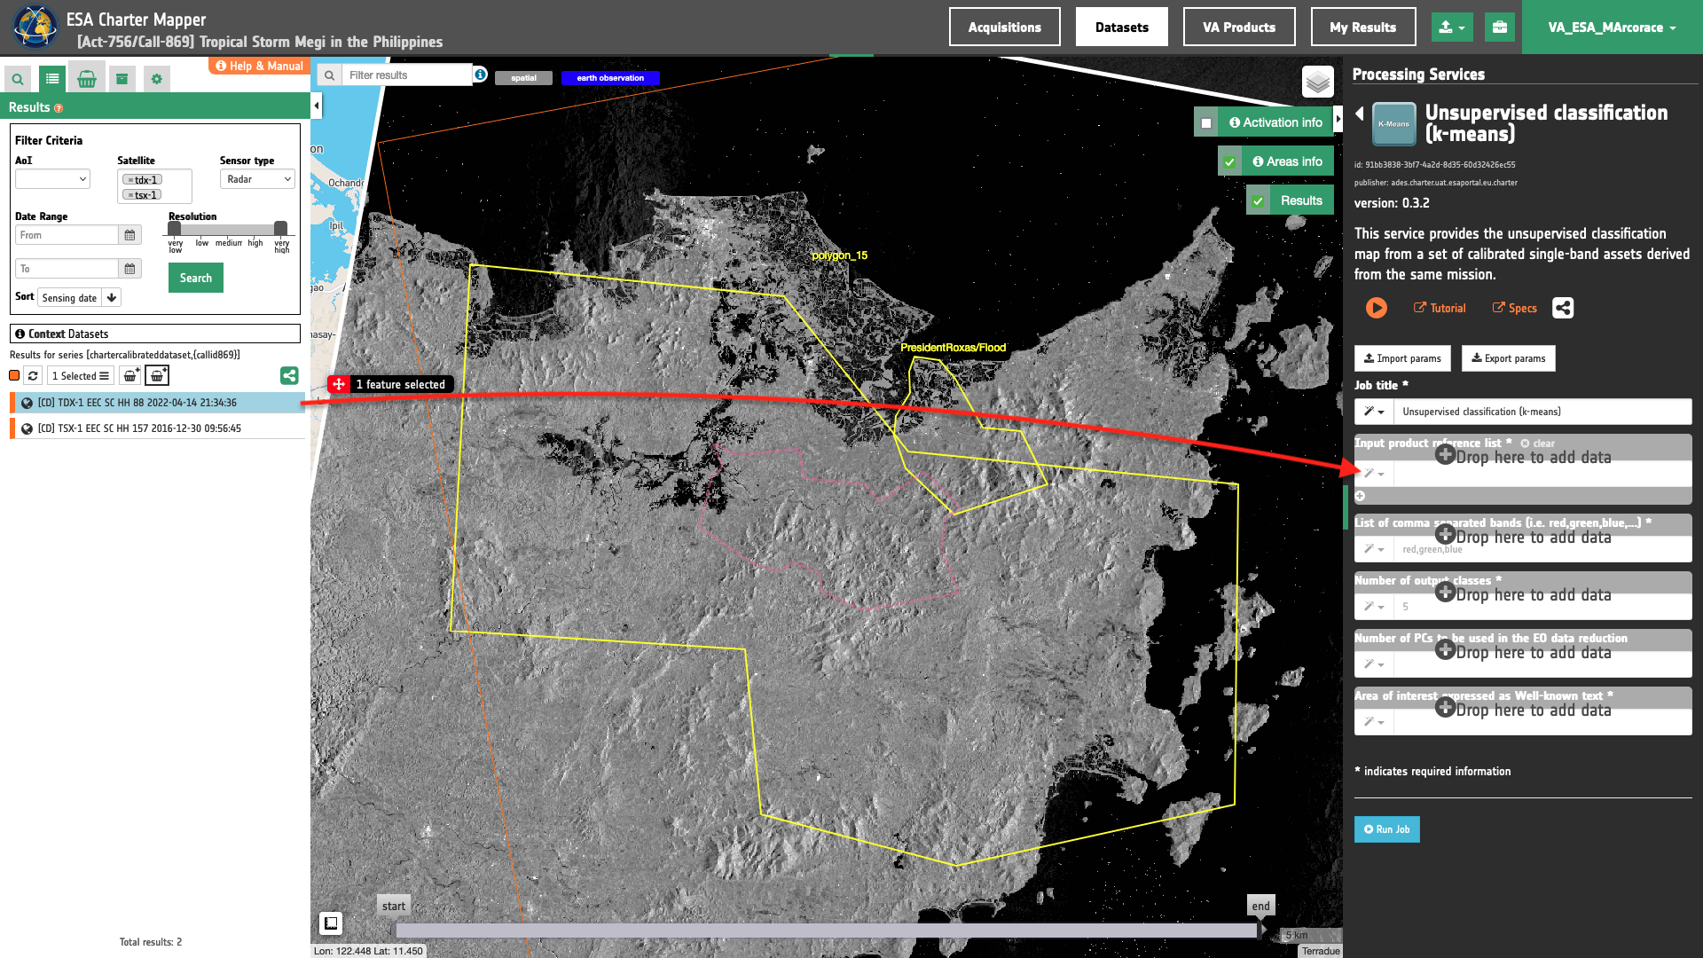This screenshot has height=958, width=1703.
Task: Open the search tab magnifier icon
Action: click(18, 79)
